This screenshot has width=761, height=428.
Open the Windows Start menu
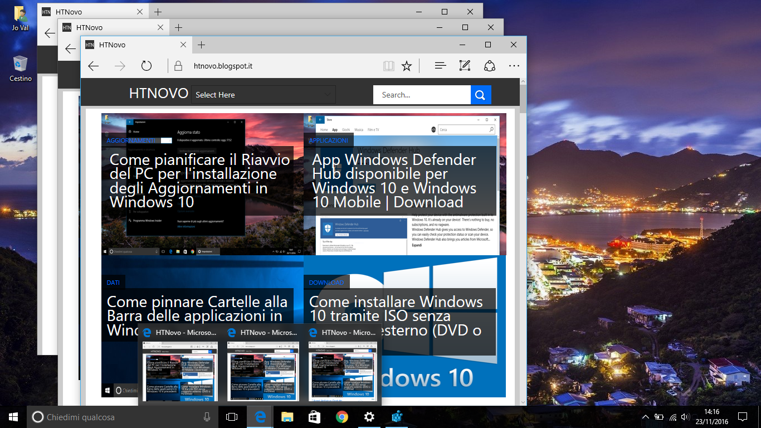click(x=13, y=417)
